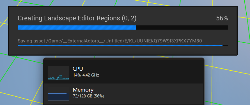Open the CPU performance entry label

click(x=78, y=69)
